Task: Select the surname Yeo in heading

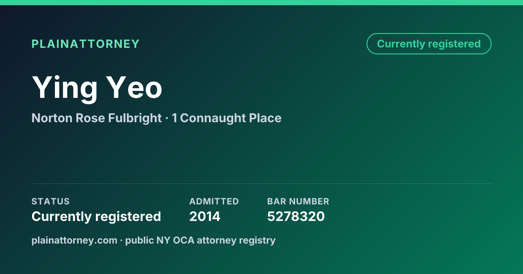Action: pyautogui.click(x=135, y=87)
